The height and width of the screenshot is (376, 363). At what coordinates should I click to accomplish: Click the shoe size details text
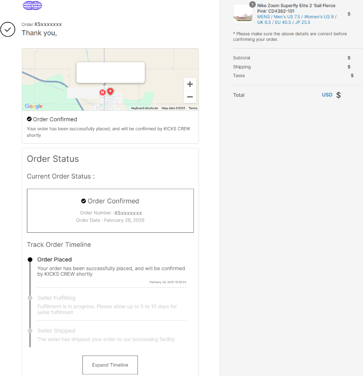click(297, 20)
